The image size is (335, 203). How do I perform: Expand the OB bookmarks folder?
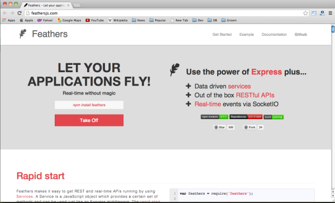tap(212, 20)
